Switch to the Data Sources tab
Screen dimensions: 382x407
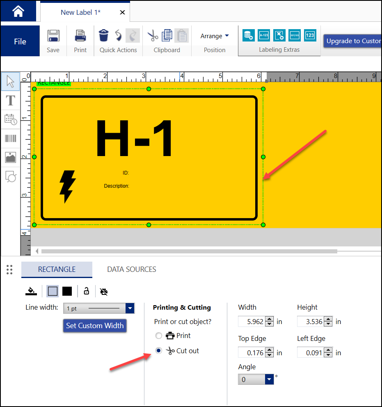coord(130,269)
